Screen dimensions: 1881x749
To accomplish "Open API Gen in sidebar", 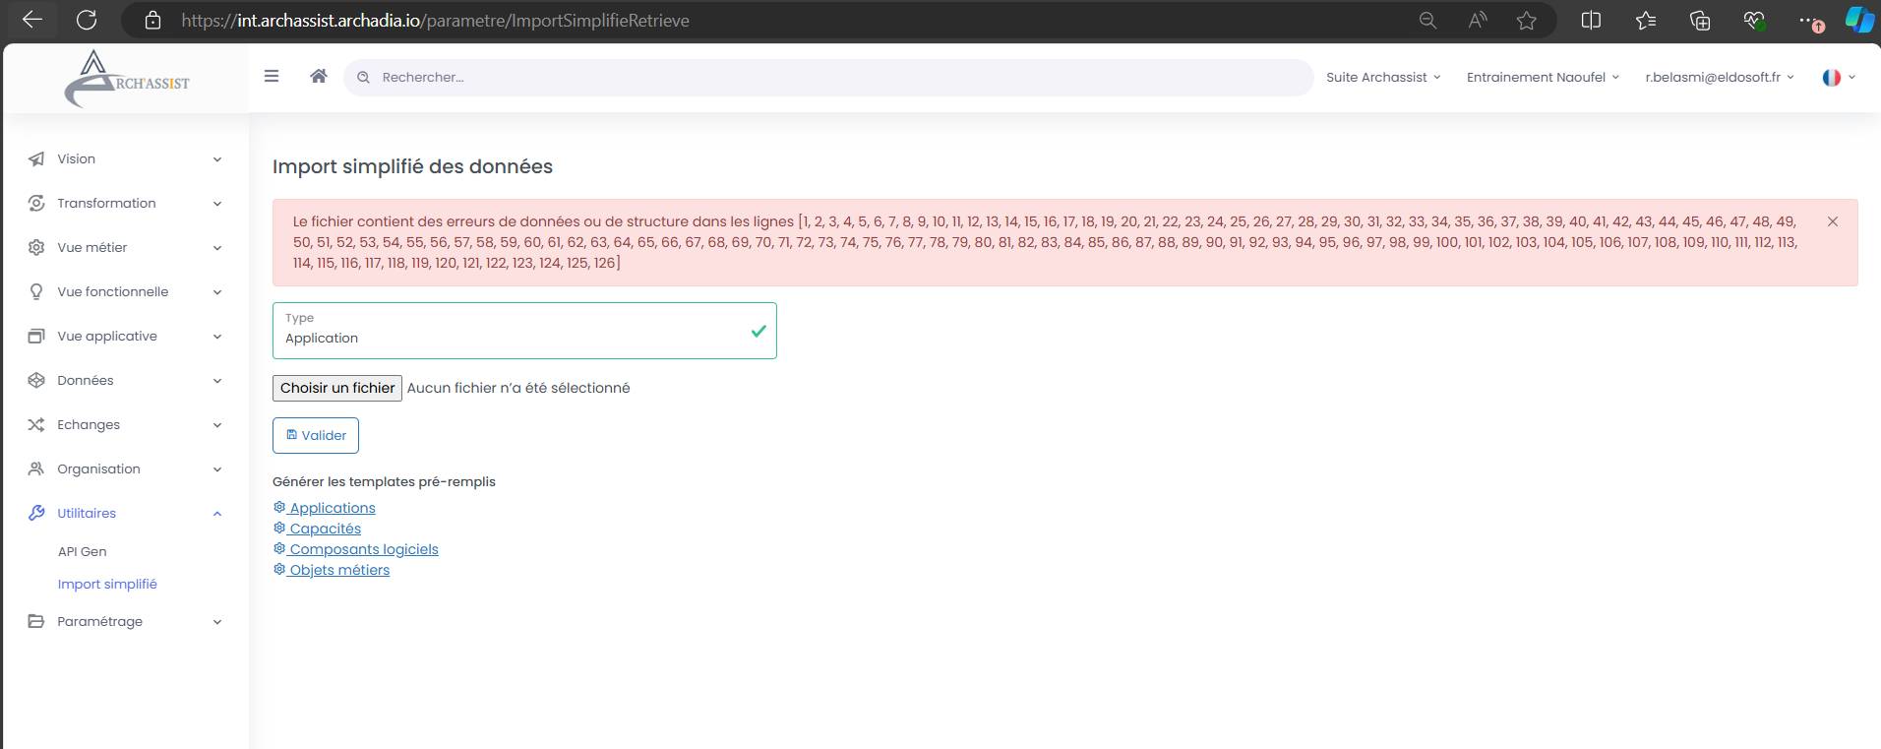I will [83, 552].
